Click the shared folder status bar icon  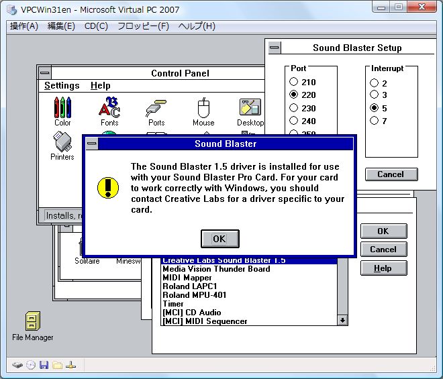[x=57, y=365]
